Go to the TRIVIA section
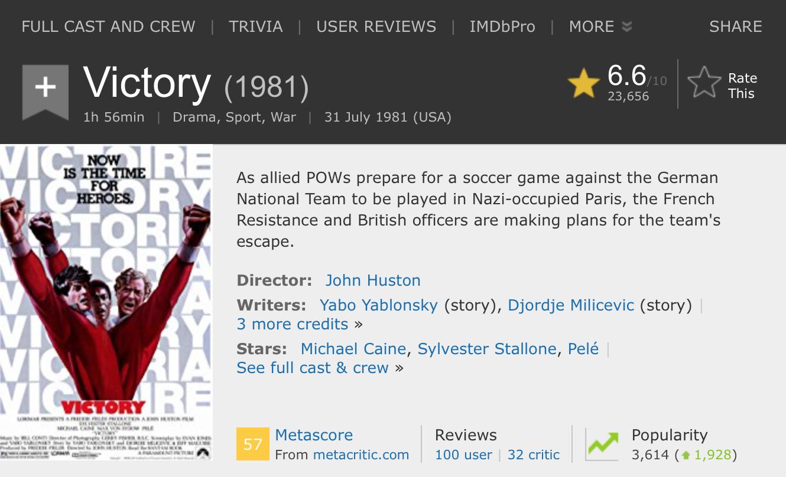 tap(255, 26)
